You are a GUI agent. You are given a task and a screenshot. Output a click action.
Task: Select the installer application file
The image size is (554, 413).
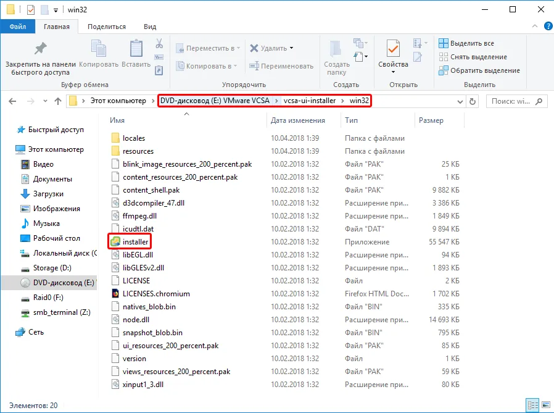tap(130, 242)
